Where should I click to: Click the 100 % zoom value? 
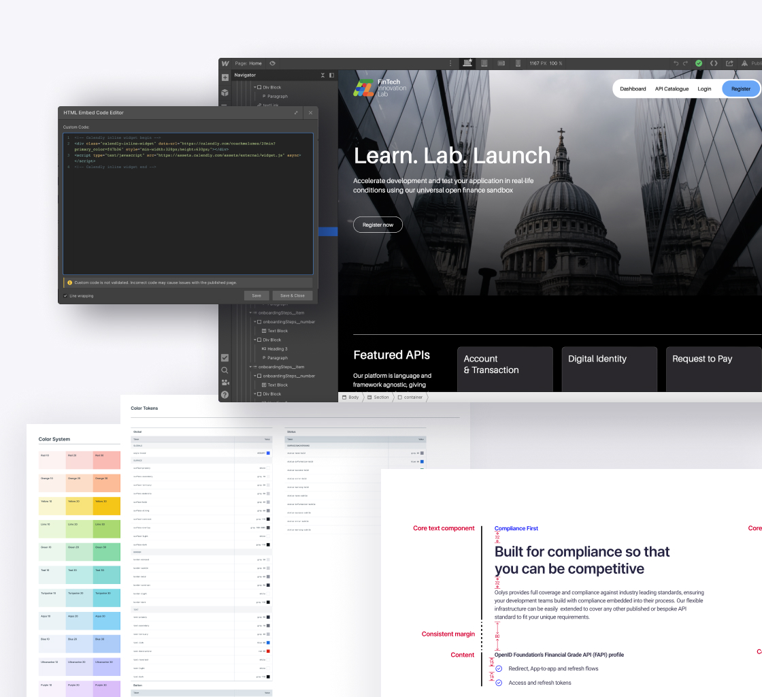point(556,63)
